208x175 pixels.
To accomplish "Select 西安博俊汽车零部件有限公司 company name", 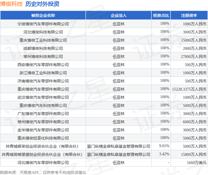I will tap(43, 65).
